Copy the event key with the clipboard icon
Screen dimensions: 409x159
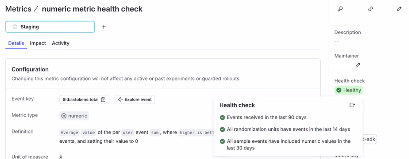coord(103,100)
